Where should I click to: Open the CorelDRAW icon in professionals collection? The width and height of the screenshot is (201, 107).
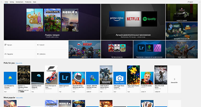click(149, 48)
